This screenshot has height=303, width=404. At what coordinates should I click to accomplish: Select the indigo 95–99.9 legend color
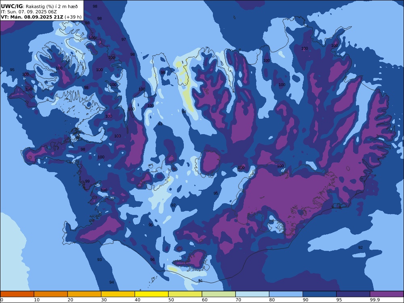tap(353, 294)
